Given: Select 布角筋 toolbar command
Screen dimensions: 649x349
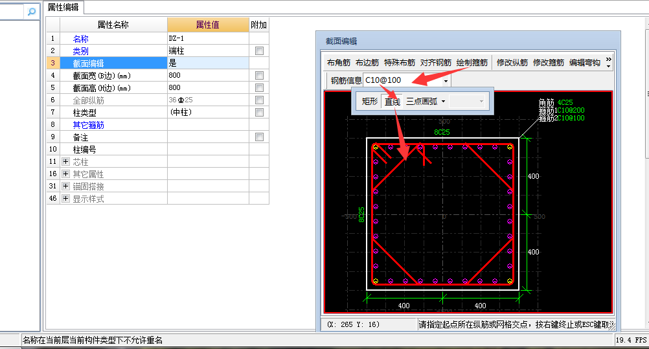Looking at the screenshot, I should coord(339,63).
